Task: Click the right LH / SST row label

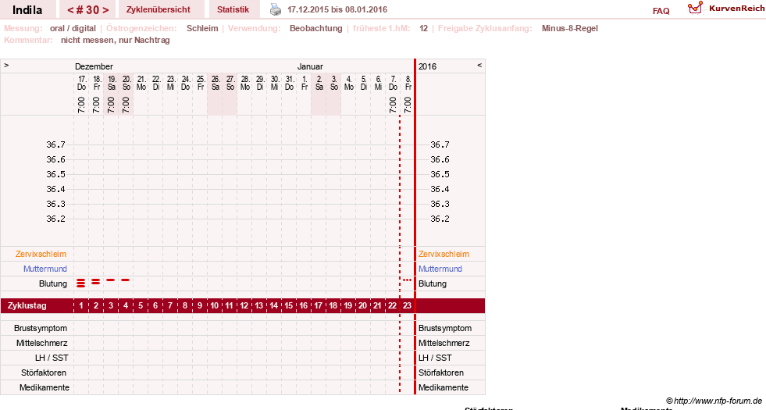Action: 435,358
